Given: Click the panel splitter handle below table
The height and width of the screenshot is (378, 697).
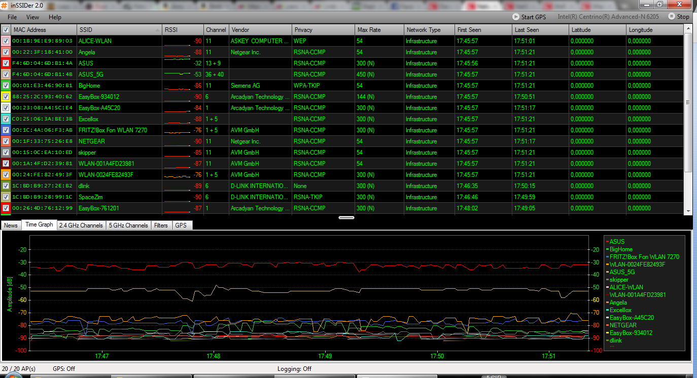Looking at the screenshot, I should pos(346,217).
